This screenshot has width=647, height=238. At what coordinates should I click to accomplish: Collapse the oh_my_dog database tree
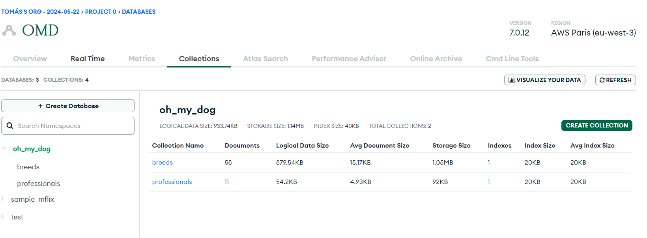pyautogui.click(x=4, y=149)
